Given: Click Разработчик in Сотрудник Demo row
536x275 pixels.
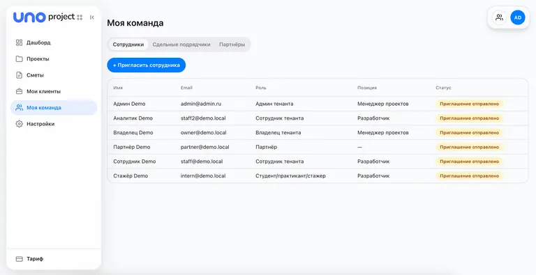Looking at the screenshot, I should click(x=373, y=162).
